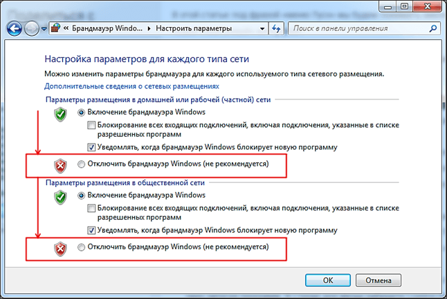Screen dimensions: 447x299
Task: Click the refresh icon beside the address bar
Action: [277, 28]
